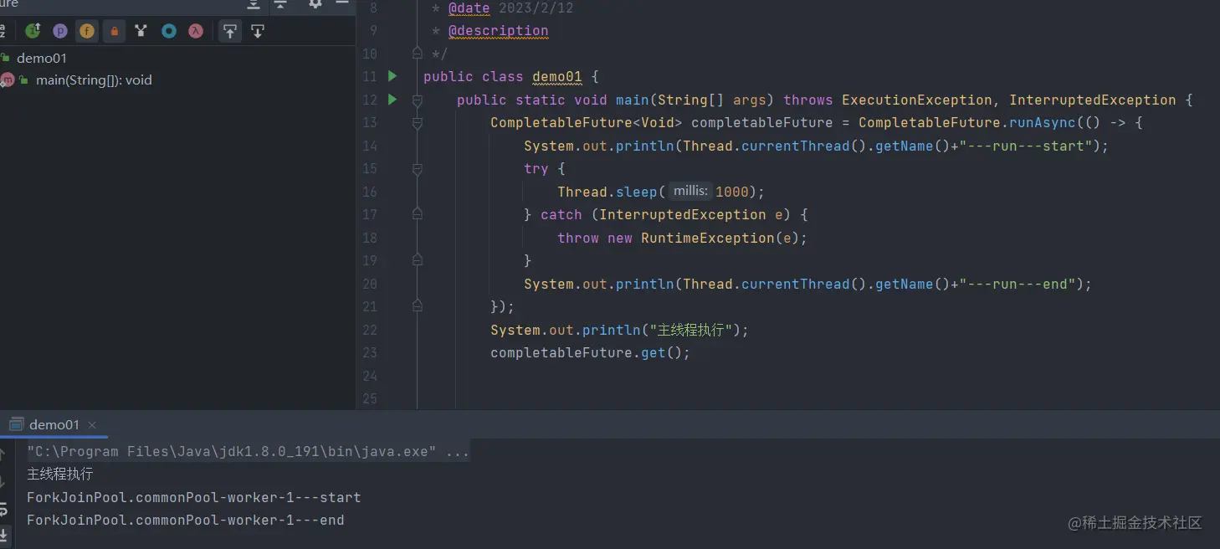1220x549 pixels.
Task: Click Up the Stack Trace arrow
Action: pyautogui.click(x=3, y=453)
